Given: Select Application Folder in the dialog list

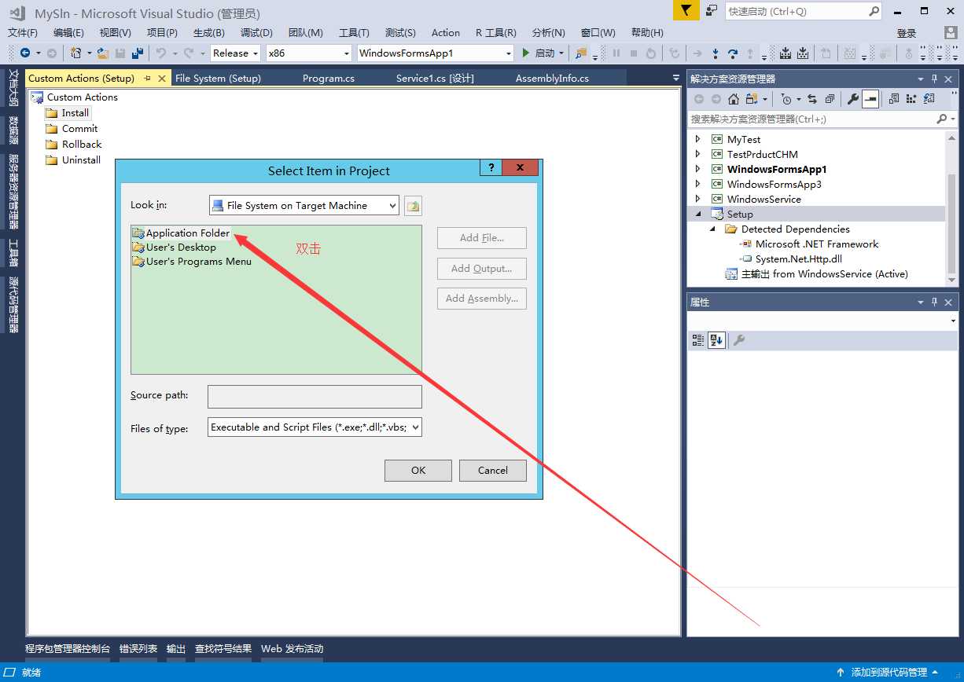Looking at the screenshot, I should [x=181, y=233].
